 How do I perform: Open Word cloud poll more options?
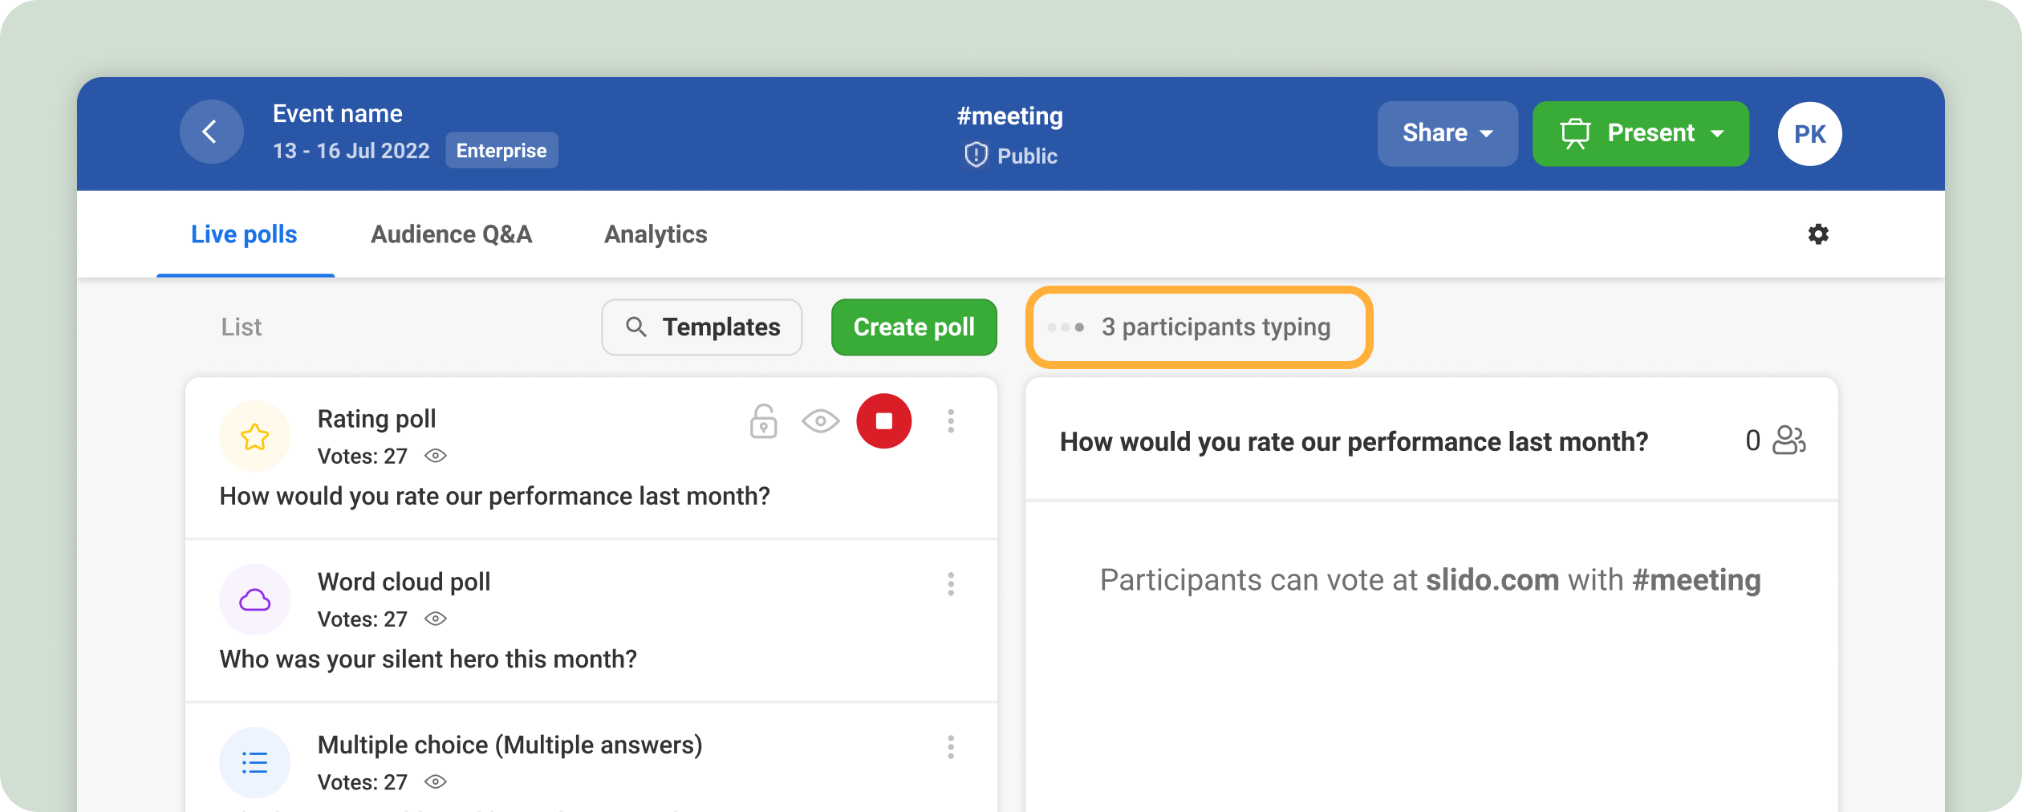[x=951, y=584]
